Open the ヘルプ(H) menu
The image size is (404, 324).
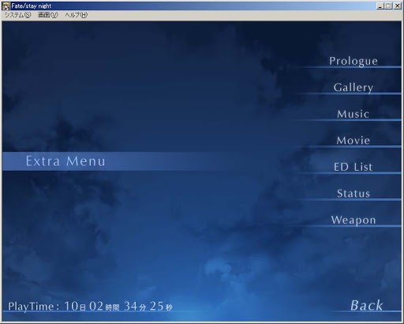coord(77,15)
